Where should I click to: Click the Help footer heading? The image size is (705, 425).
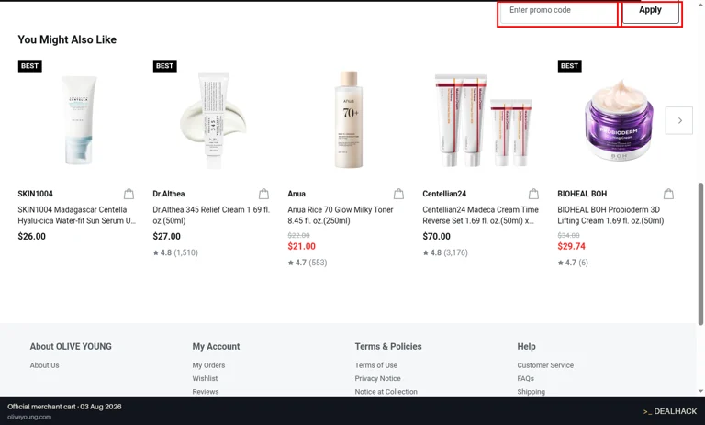526,346
